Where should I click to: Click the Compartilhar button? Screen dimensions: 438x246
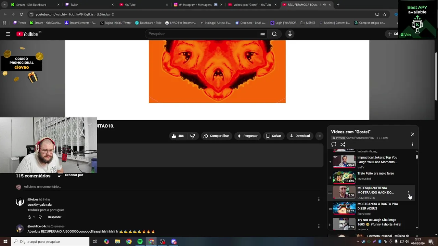216,136
